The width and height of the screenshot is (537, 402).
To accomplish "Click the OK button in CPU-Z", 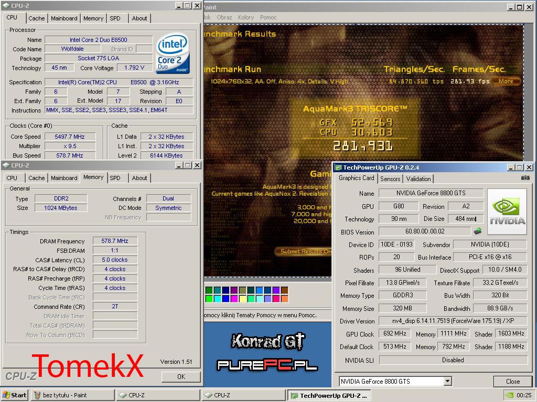I will click(181, 377).
